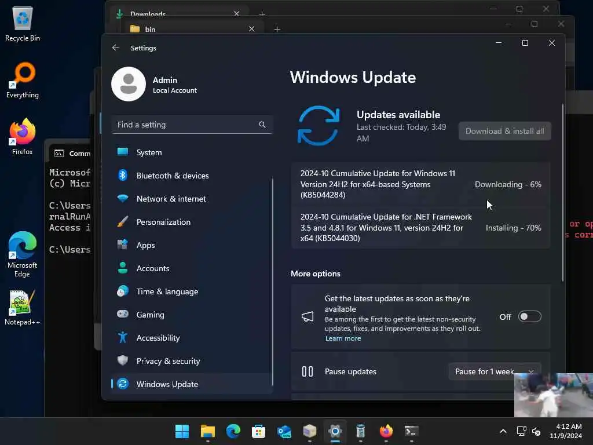Open the box package app in taskbar
This screenshot has width=593, height=445.
[x=310, y=431]
